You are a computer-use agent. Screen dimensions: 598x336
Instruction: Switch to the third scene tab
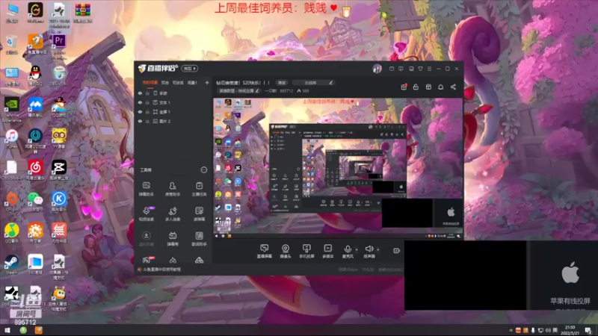(178, 83)
